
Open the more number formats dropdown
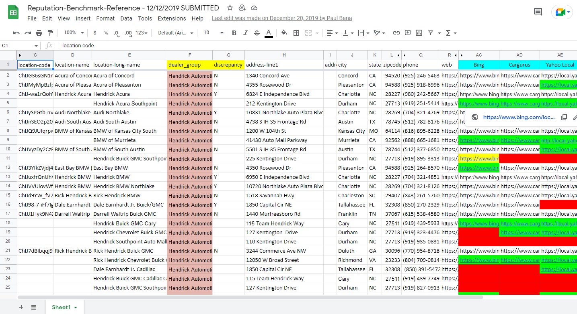142,33
